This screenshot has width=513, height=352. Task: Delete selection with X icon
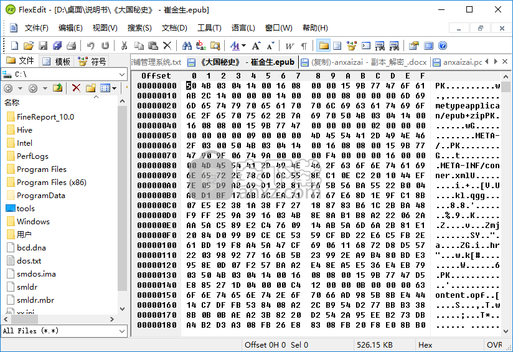click(167, 45)
